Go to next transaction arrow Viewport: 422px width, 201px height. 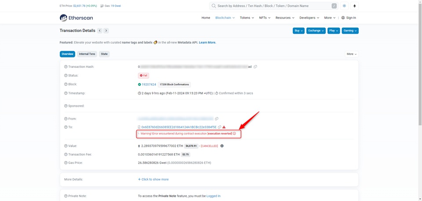106,31
